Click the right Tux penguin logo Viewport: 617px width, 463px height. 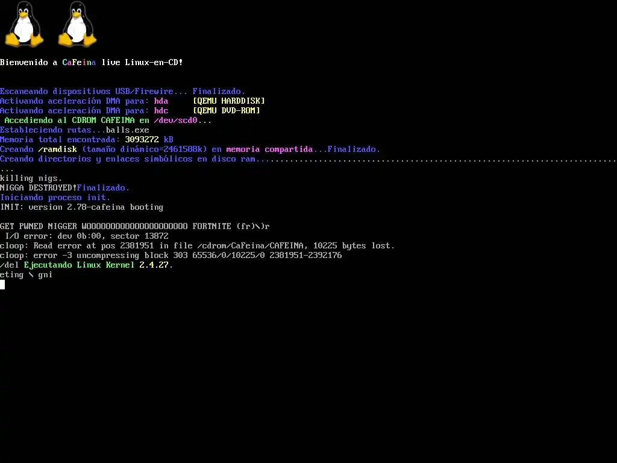(77, 24)
